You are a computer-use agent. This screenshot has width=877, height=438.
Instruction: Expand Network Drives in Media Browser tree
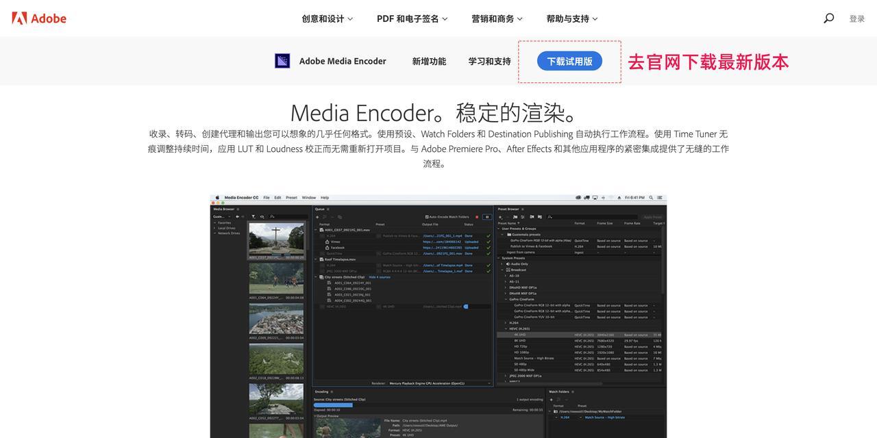tap(215, 233)
